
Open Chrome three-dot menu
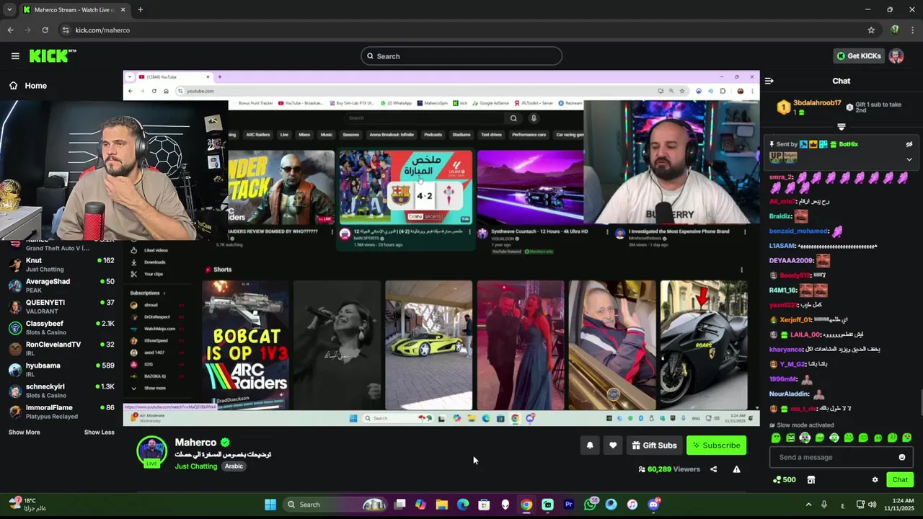(913, 30)
